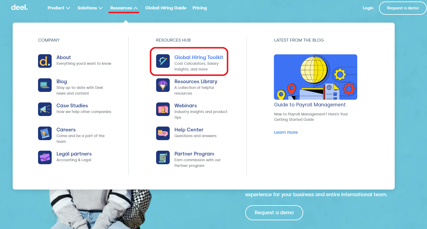
Task: Open the Case Studies link
Action: click(x=72, y=105)
